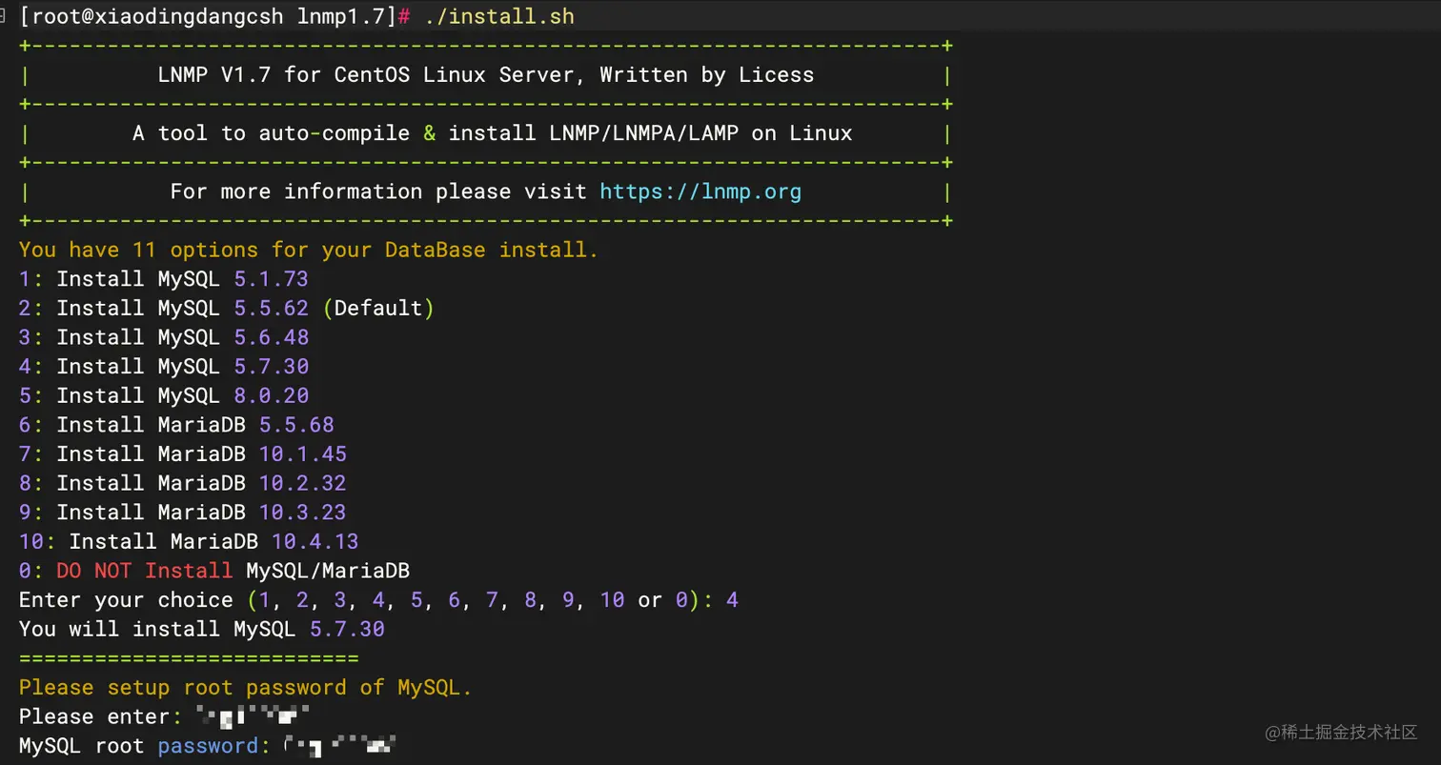1441x765 pixels.
Task: Select line '1: Install MySQL 5.1.73'
Action: click(x=164, y=279)
